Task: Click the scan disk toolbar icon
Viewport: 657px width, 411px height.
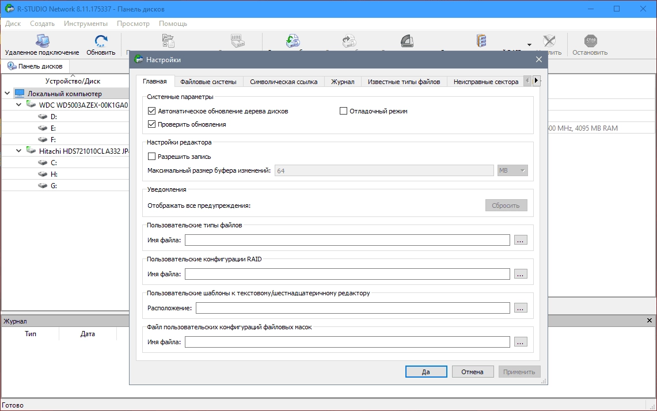Action: [x=238, y=41]
